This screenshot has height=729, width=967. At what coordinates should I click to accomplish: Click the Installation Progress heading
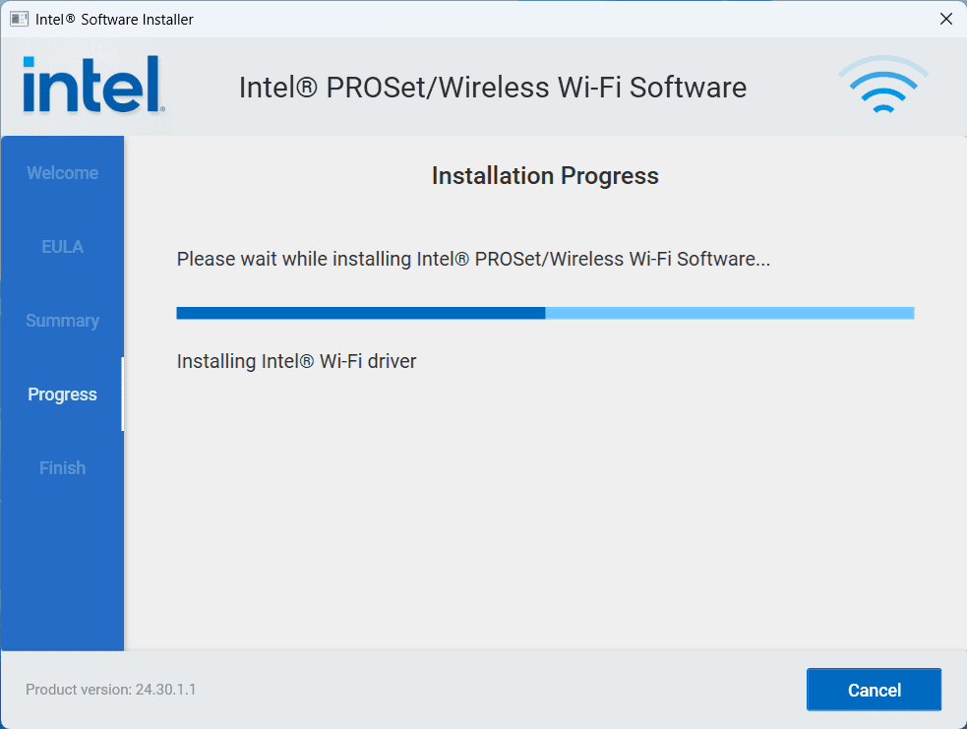545,176
